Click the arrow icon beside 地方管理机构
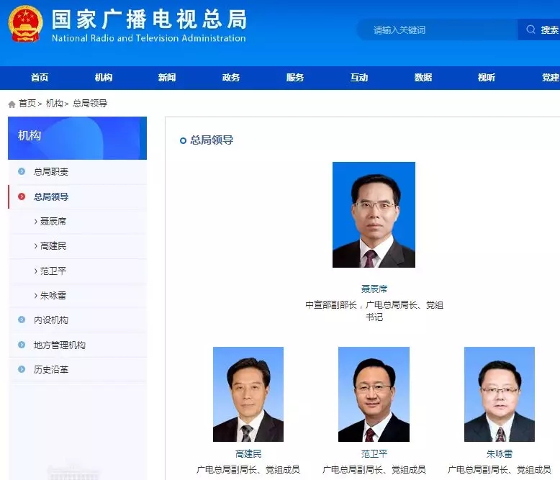This screenshot has width=560, height=480. pos(22,345)
